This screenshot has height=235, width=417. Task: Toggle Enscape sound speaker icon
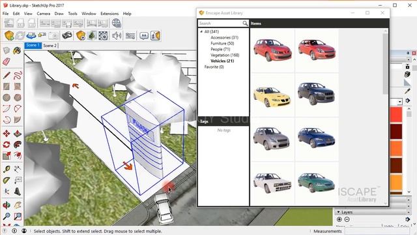point(117,35)
